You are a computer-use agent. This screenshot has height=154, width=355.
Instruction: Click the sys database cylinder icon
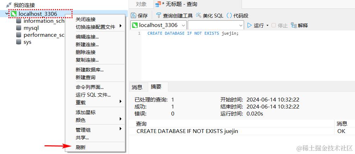pos(19,42)
